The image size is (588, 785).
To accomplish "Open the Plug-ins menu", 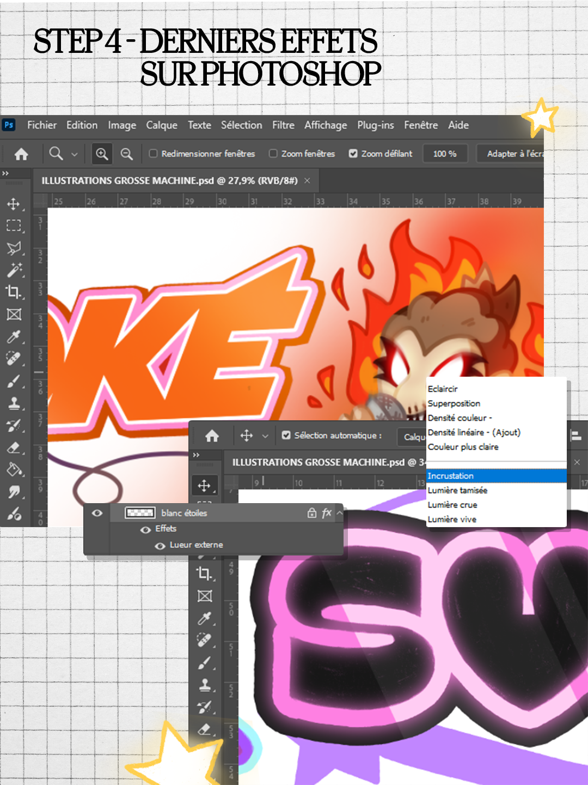I will tap(376, 125).
